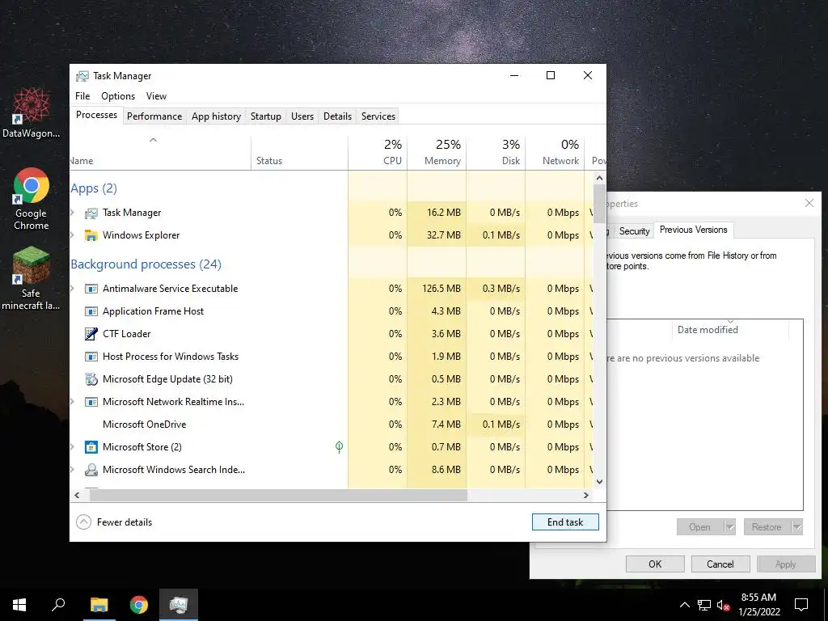Select Previous Versions tab in Properties window

pyautogui.click(x=693, y=230)
